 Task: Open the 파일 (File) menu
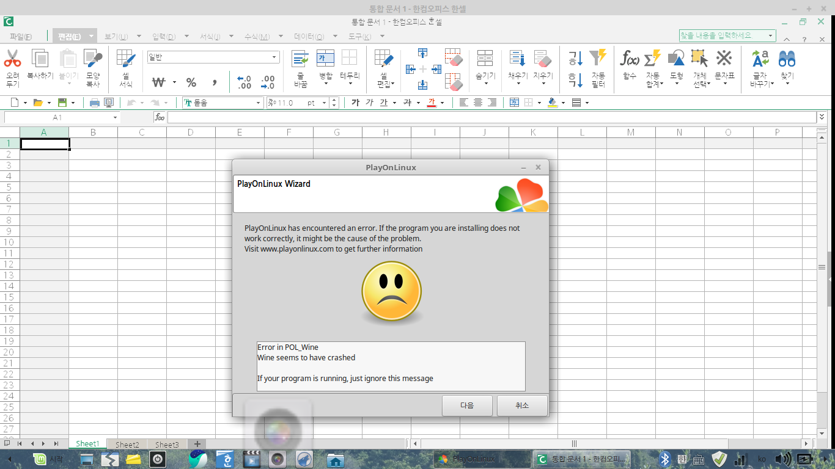click(x=20, y=37)
